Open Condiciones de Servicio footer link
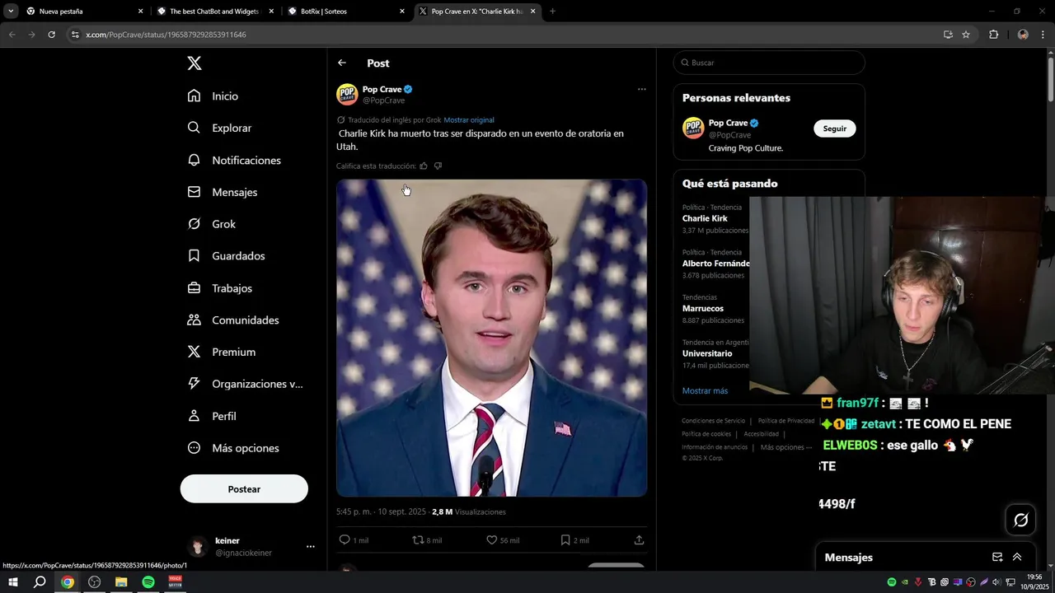The image size is (1055, 593). click(x=713, y=421)
